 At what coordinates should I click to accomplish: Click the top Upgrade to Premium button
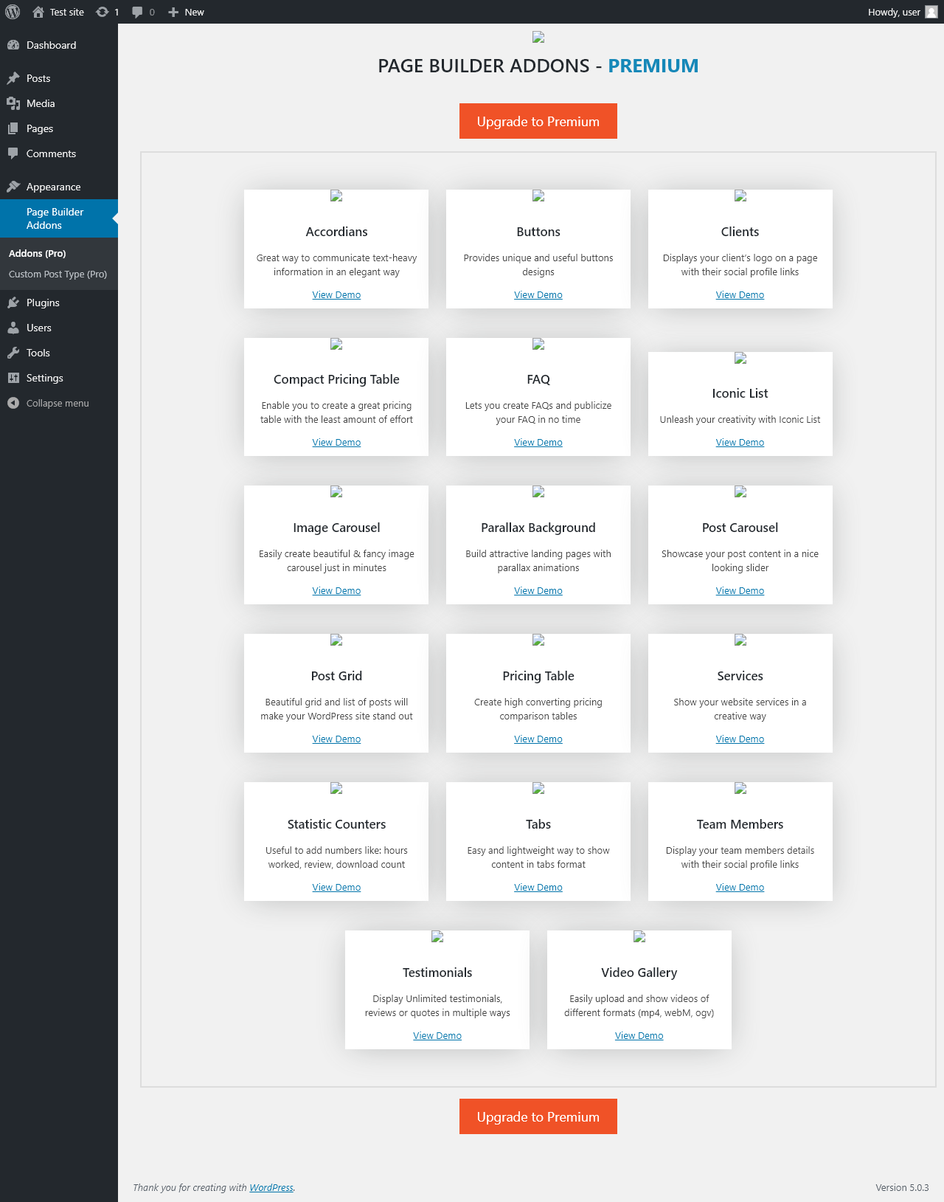(538, 121)
